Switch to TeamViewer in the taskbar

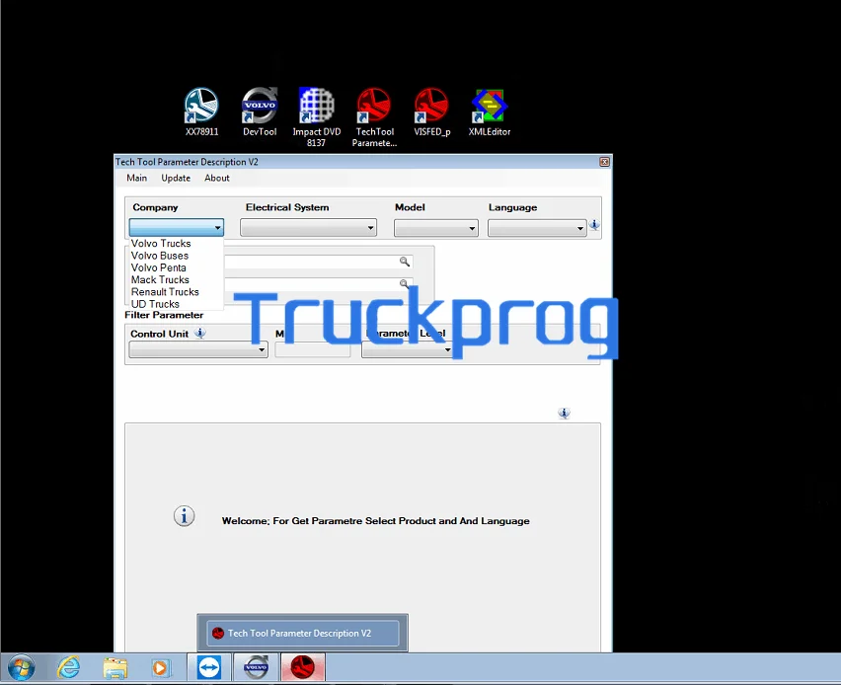[x=209, y=668]
